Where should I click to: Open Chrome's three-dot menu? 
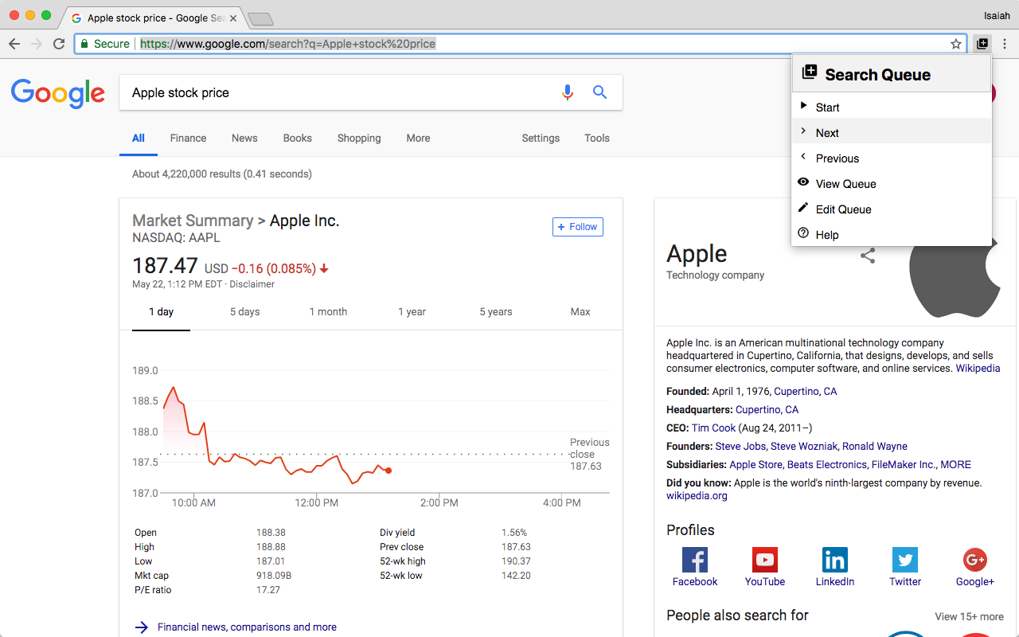click(x=1005, y=44)
